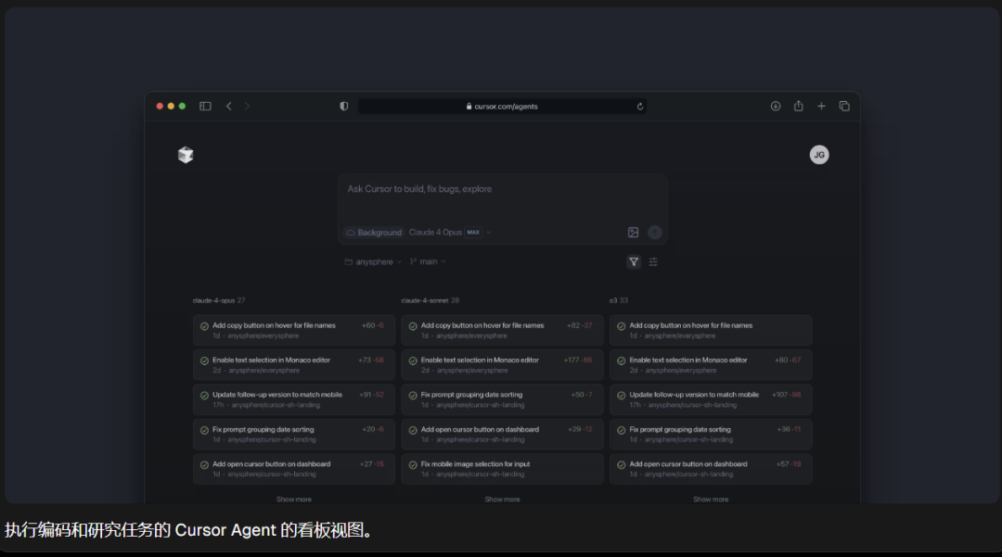Viewport: 1002px width, 557px height.
Task: Show more under o3 column
Action: tap(711, 500)
